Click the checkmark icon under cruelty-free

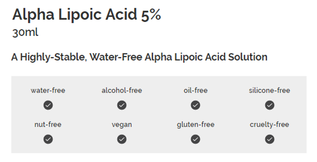pyautogui.click(x=270, y=139)
